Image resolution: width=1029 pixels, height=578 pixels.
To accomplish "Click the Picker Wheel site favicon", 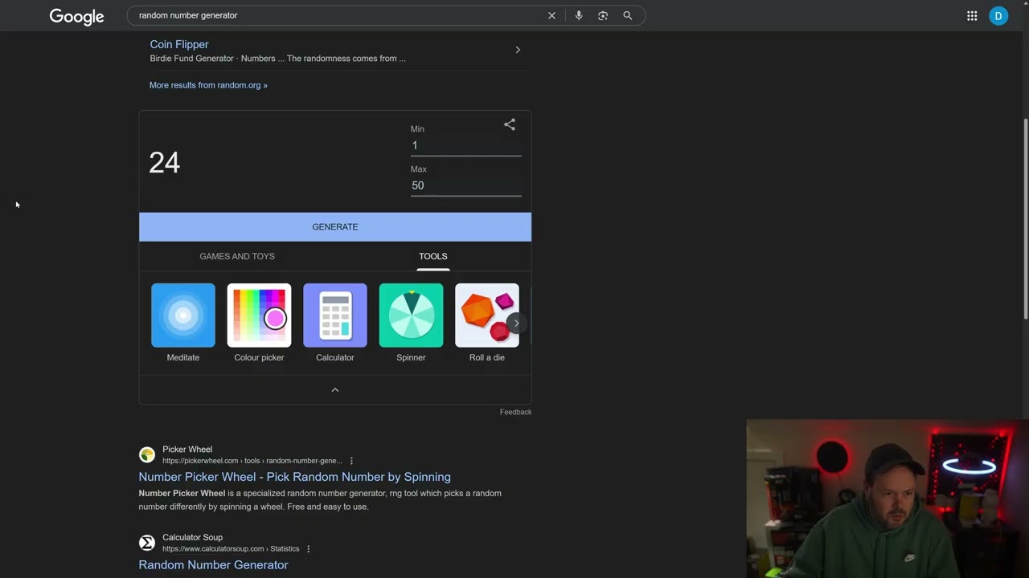I will click(147, 455).
